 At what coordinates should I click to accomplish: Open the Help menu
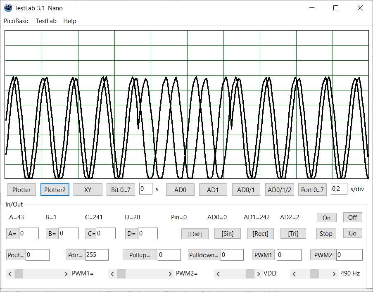pyautogui.click(x=70, y=21)
